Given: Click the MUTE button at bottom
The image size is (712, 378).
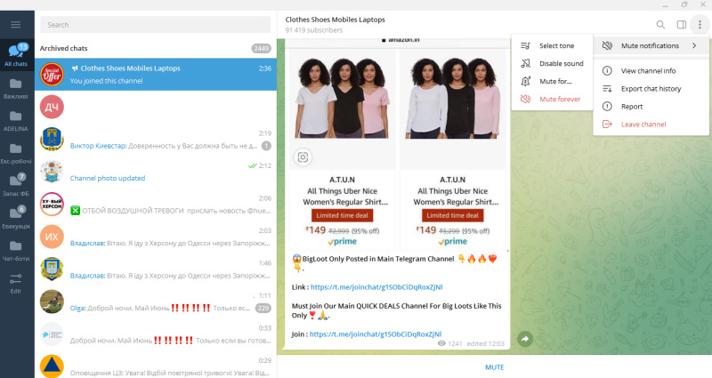Looking at the screenshot, I should [494, 367].
